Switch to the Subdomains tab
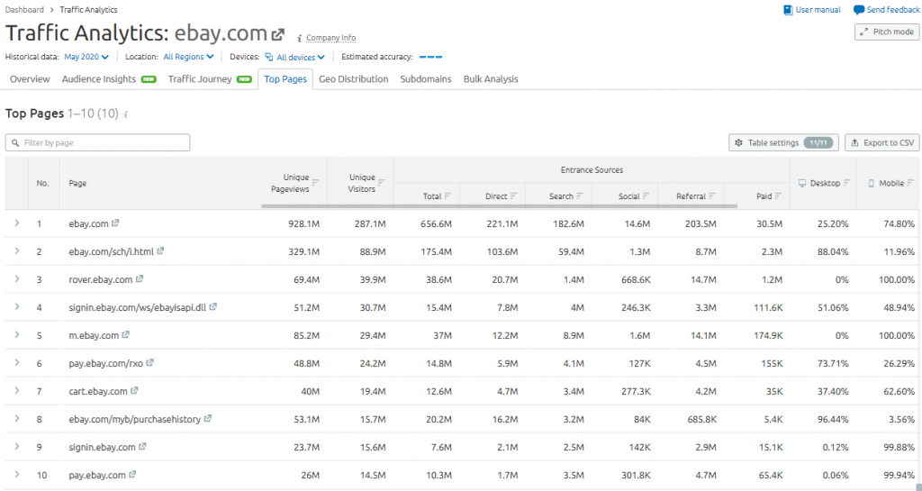Screen dimensions: 922x491 (426, 78)
